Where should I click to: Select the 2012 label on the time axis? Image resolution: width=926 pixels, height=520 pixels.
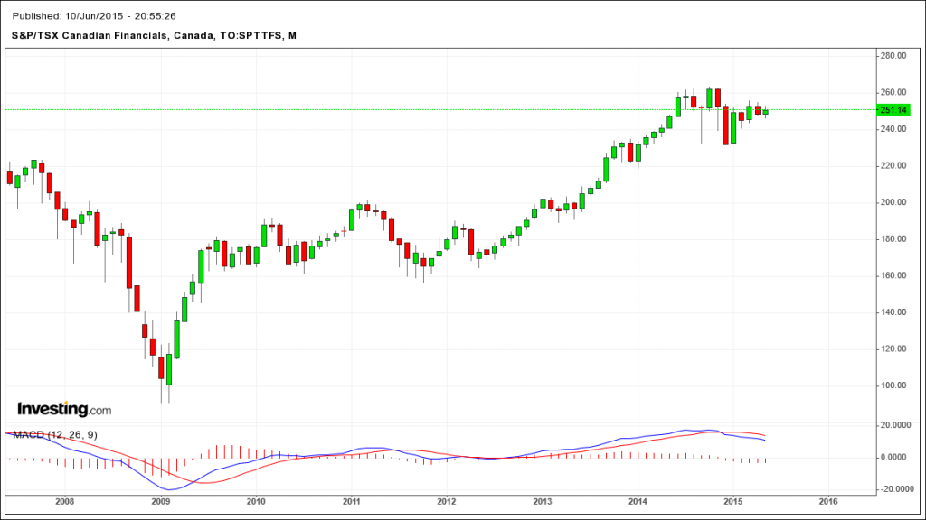point(446,500)
